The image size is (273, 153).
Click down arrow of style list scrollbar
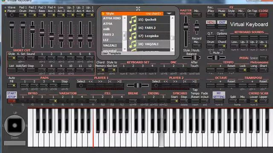(x=172, y=49)
